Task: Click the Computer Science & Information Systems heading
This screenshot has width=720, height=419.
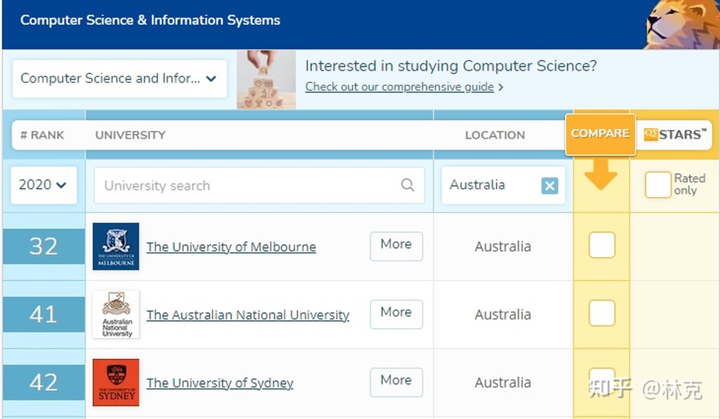Action: click(x=150, y=20)
